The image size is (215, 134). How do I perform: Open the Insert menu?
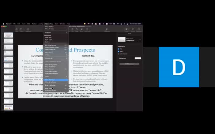click(24, 24)
